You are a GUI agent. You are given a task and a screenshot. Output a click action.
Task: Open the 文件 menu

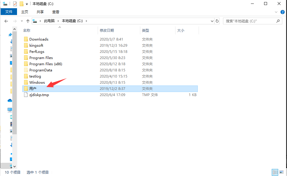9,12
